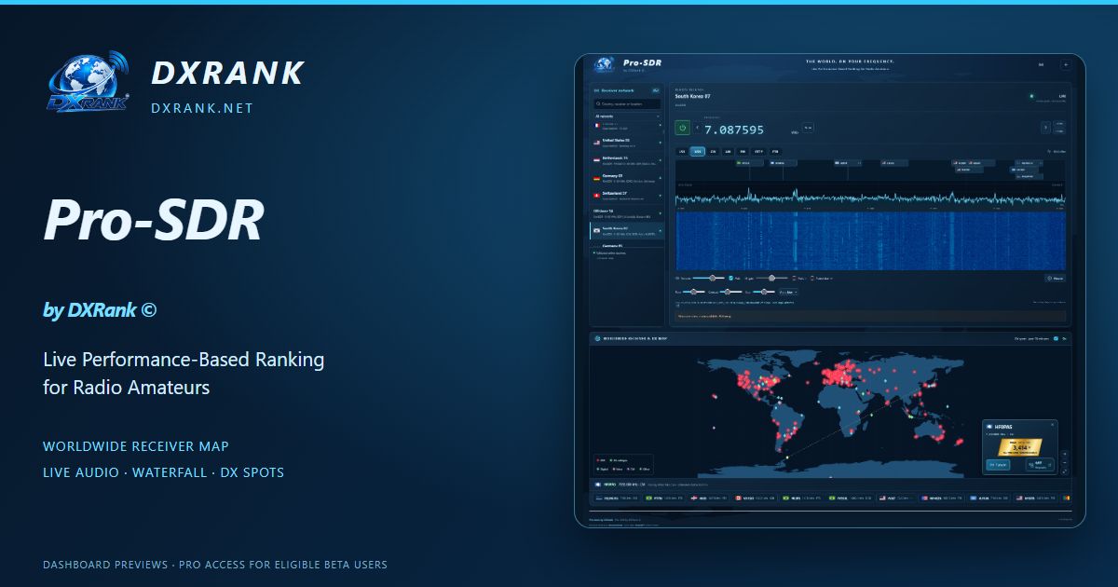
Task: Click the first slider in second control row
Action: [694, 292]
